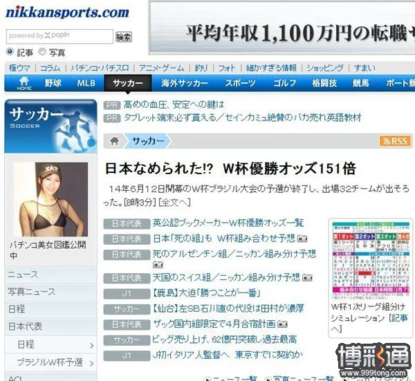Open the 釣り top link
The width and height of the screenshot is (415, 381).
[x=201, y=68]
